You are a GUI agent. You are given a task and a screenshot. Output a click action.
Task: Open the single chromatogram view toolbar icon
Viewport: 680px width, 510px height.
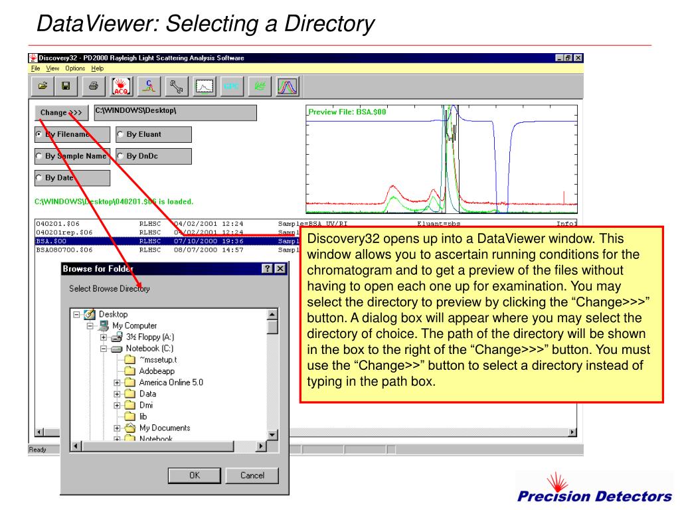(205, 86)
